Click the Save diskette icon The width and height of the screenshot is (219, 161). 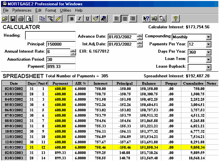13,18
